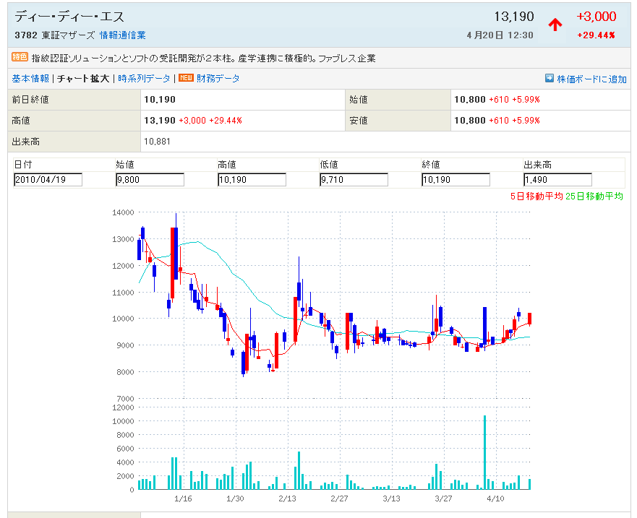Open the 財務データ link
637x518 pixels.
218,78
